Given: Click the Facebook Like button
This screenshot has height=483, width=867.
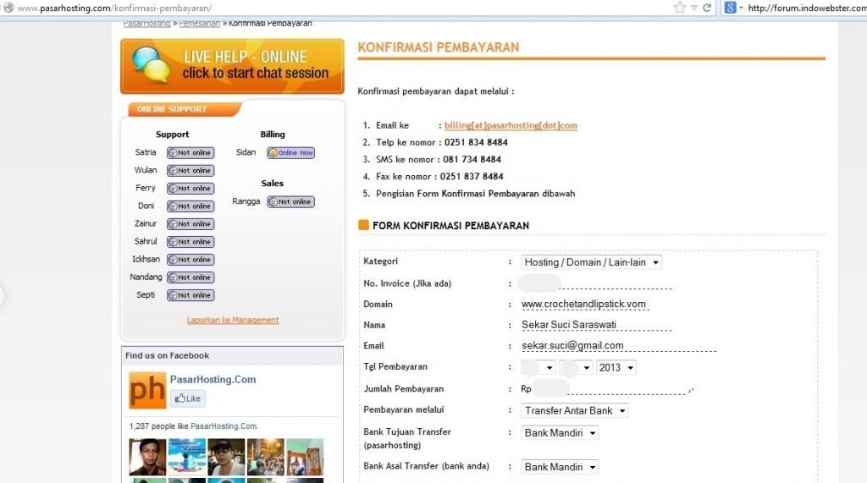Looking at the screenshot, I should (187, 398).
